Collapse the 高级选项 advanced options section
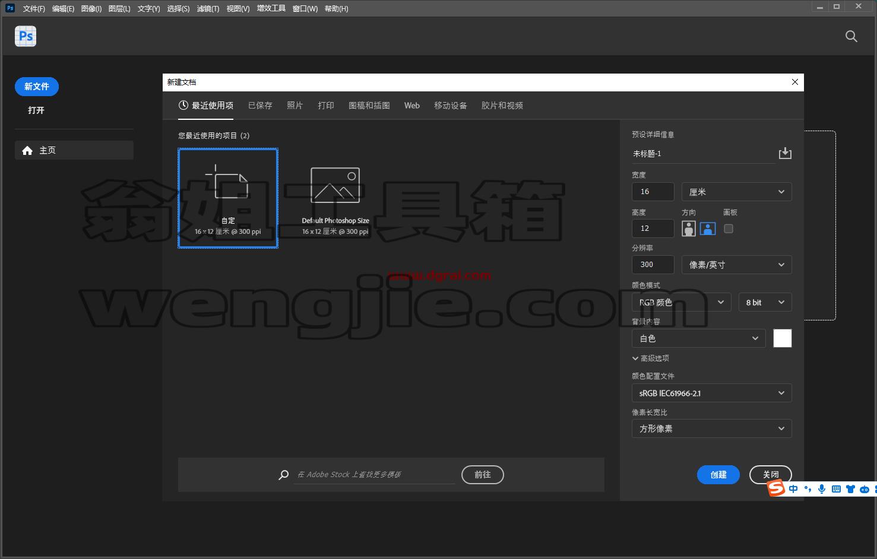 coord(651,358)
